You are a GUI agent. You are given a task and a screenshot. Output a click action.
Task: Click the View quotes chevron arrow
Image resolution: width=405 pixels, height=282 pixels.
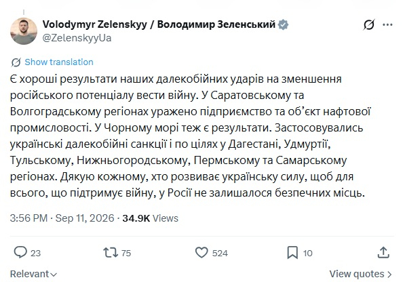(389, 275)
